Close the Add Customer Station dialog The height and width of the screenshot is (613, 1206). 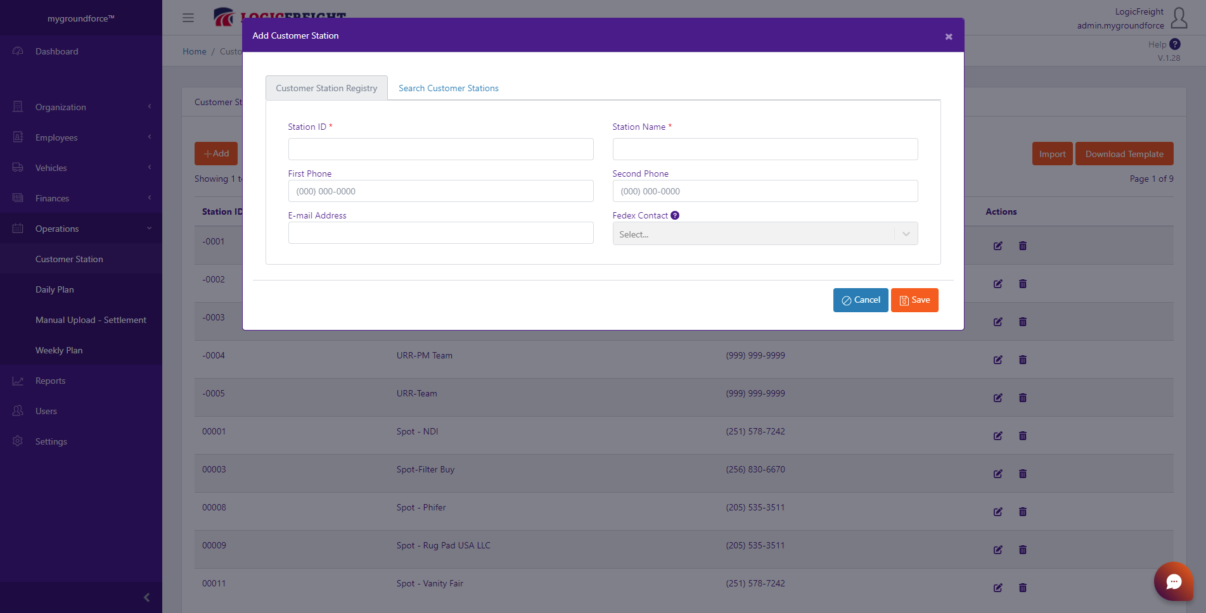(949, 37)
